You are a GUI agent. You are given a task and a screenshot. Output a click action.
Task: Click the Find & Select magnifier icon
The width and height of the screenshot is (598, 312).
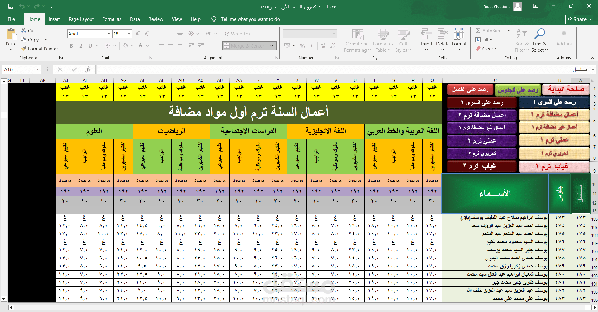[x=539, y=34]
